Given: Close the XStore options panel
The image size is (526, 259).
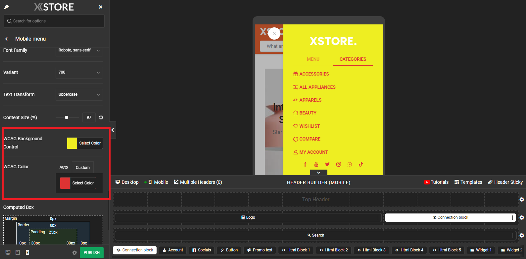Looking at the screenshot, I should pyautogui.click(x=101, y=7).
